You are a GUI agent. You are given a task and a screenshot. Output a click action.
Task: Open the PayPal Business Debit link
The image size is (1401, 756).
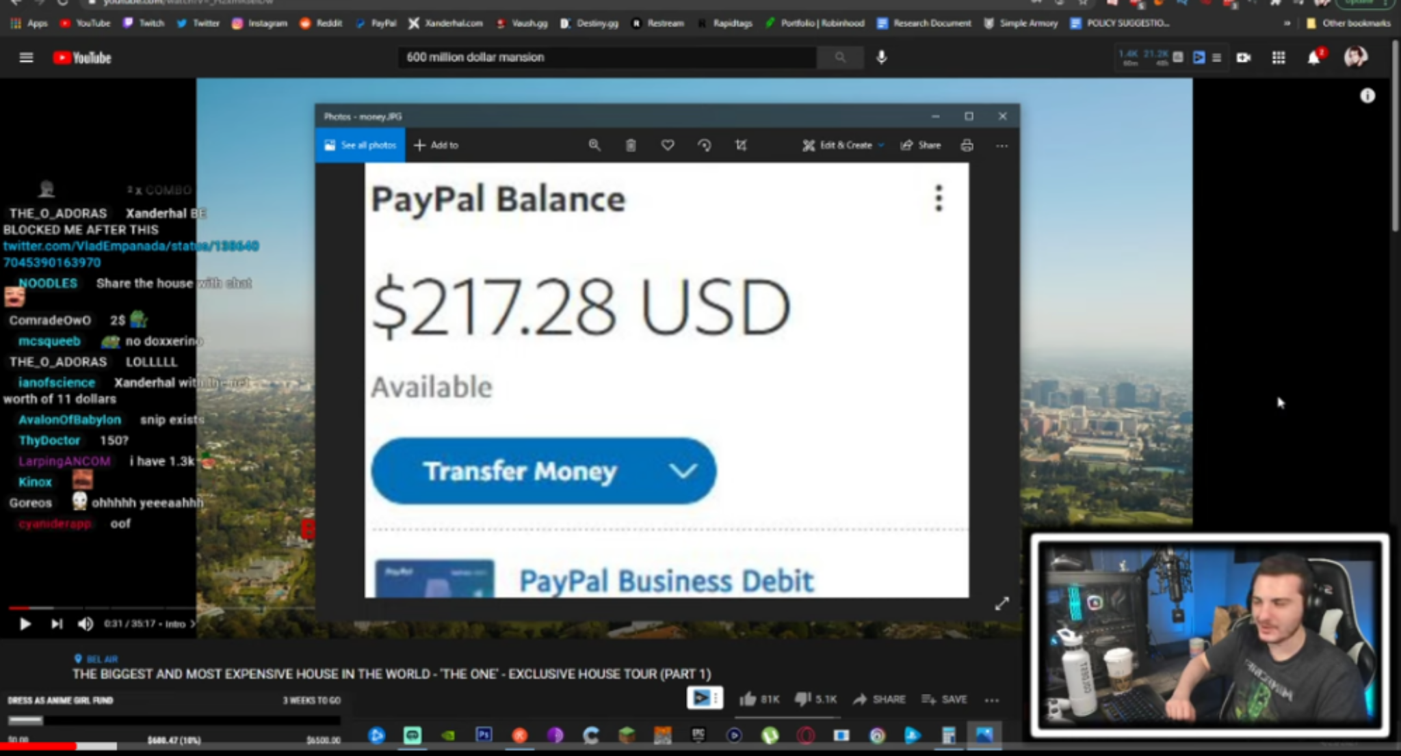pos(666,581)
